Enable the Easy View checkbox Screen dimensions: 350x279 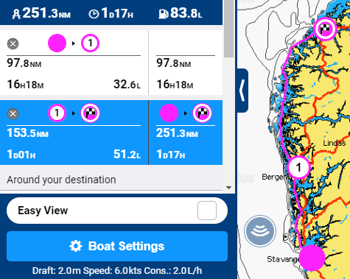tap(207, 211)
